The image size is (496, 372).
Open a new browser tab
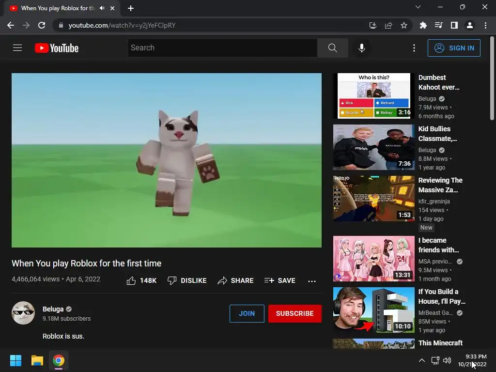(x=131, y=8)
